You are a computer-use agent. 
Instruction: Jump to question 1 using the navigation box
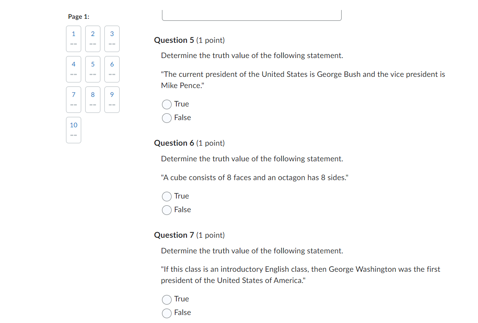pyautogui.click(x=74, y=38)
